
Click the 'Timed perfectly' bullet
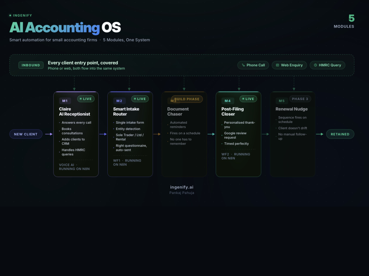pyautogui.click(x=236, y=144)
